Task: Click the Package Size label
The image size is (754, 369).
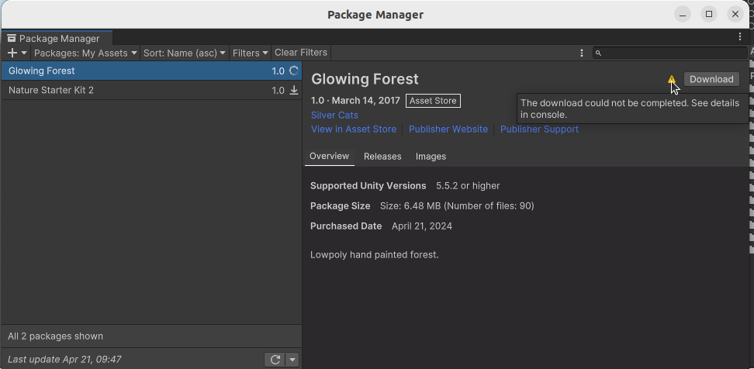Action: [x=340, y=206]
